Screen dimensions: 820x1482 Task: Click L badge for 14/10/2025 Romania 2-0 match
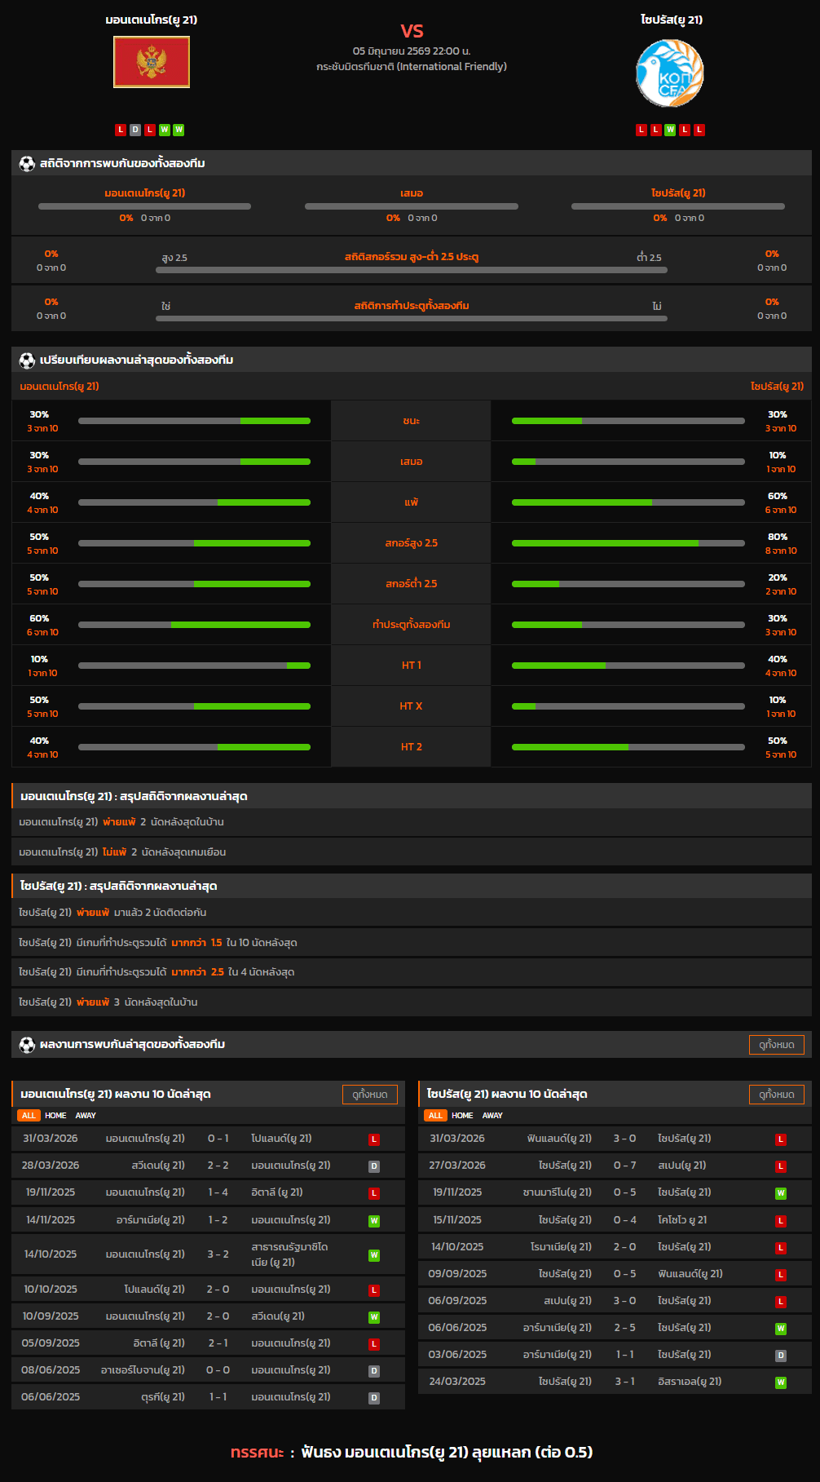click(781, 1248)
